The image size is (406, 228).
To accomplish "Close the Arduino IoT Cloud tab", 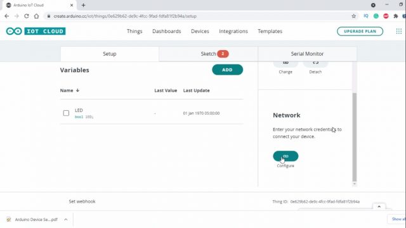I will click(72, 5).
